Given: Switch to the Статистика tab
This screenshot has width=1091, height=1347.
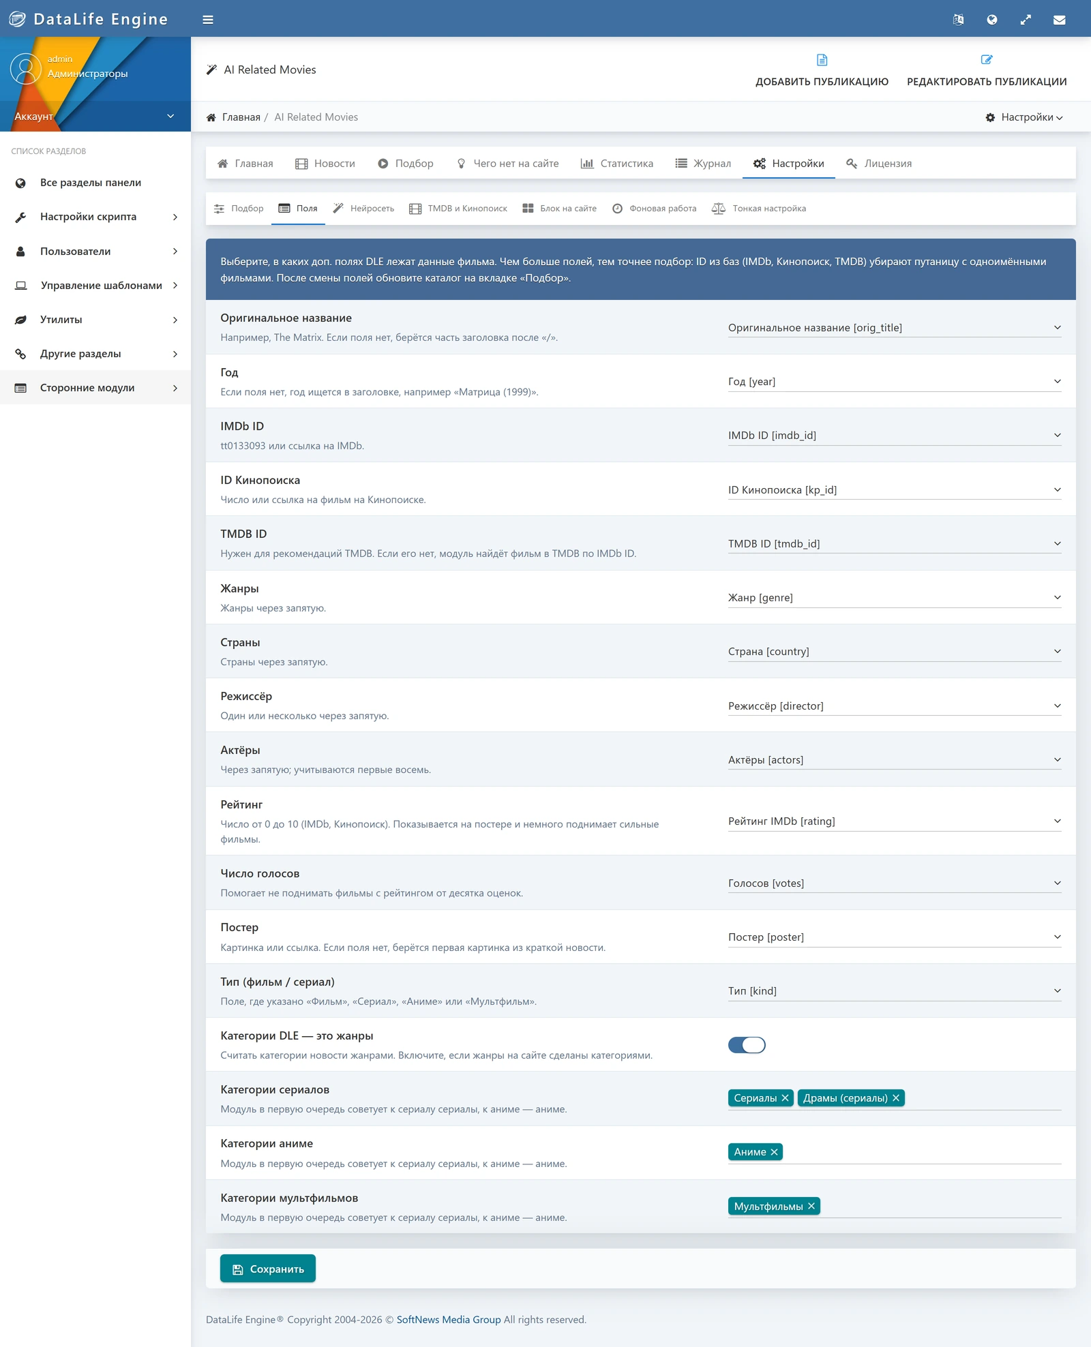Looking at the screenshot, I should (616, 164).
